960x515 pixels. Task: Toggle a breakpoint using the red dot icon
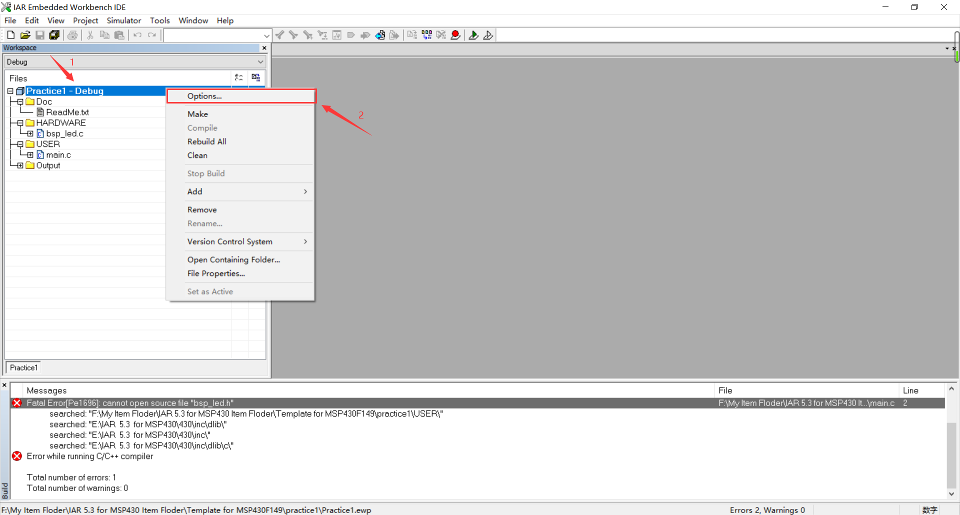[x=455, y=34]
